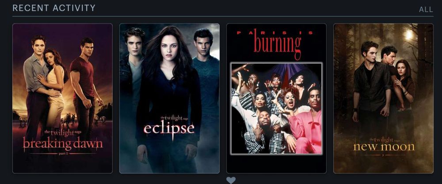Open the Paris Is Burning poster
442x184 pixels.
pos(276,98)
